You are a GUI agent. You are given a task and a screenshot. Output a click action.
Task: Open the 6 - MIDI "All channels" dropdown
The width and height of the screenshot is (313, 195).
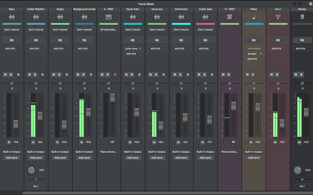tap(109, 30)
